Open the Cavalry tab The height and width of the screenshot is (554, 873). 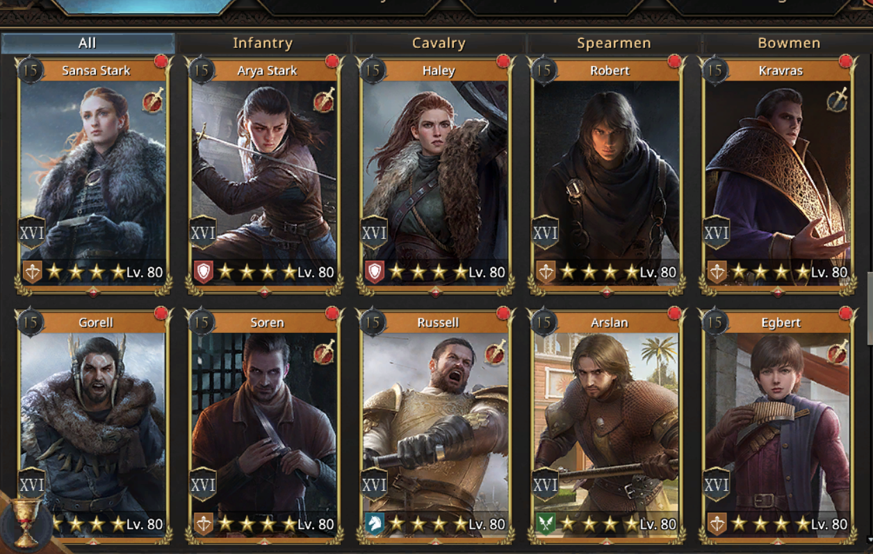[x=439, y=43]
